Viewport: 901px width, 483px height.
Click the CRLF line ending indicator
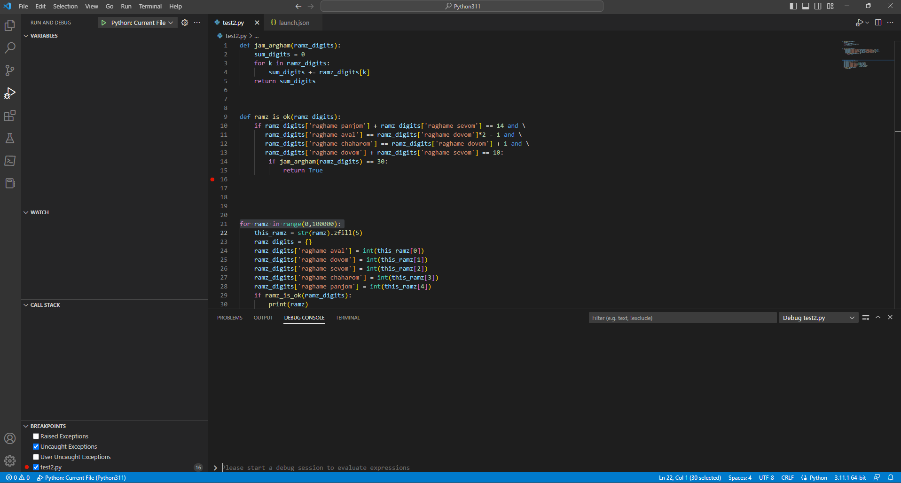[x=787, y=477]
